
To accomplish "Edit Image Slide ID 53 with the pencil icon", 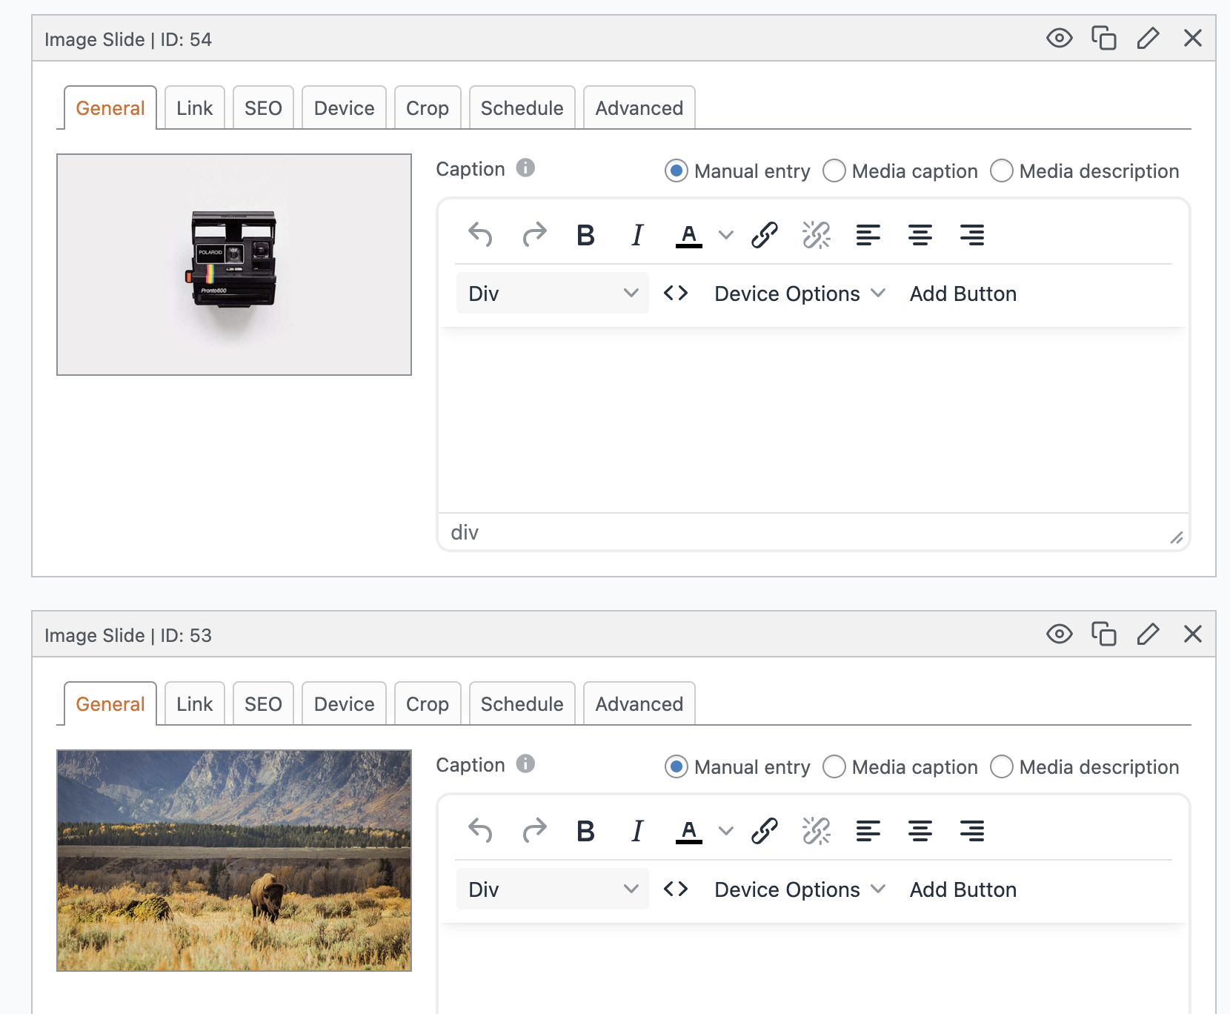I will (x=1148, y=634).
